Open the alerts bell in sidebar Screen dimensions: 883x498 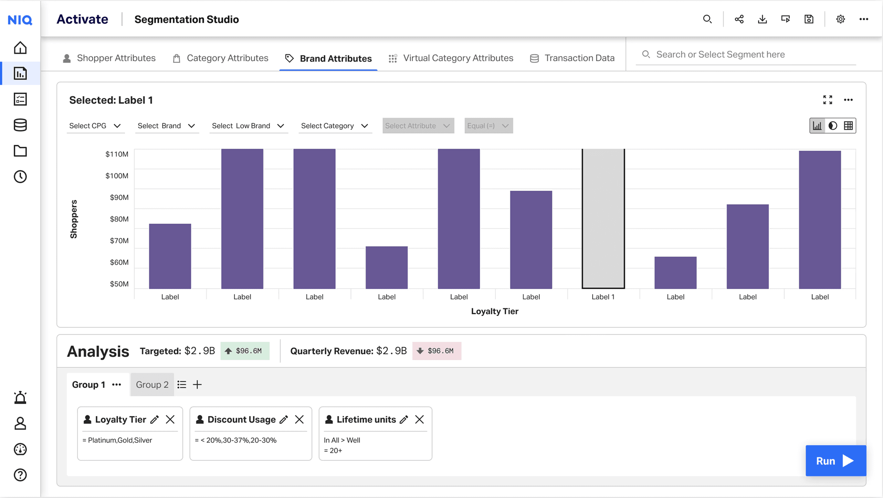[20, 398]
